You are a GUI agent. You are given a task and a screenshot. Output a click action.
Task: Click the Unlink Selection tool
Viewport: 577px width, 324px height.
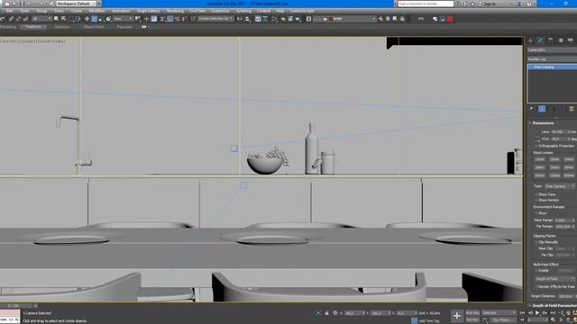click(18, 18)
